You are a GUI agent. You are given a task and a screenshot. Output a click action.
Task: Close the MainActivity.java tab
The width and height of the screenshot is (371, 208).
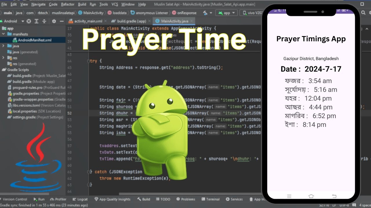192,21
